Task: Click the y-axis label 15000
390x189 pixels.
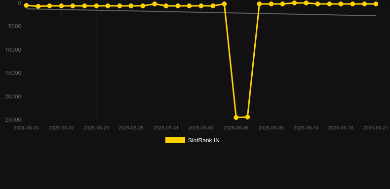Action: (13, 73)
